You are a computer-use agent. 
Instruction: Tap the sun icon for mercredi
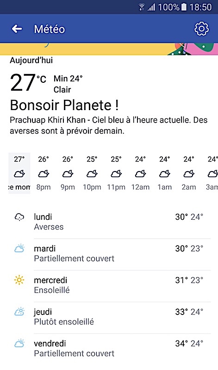point(19,280)
